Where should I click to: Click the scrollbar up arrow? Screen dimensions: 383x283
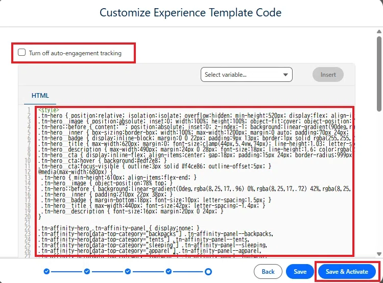tap(379, 32)
